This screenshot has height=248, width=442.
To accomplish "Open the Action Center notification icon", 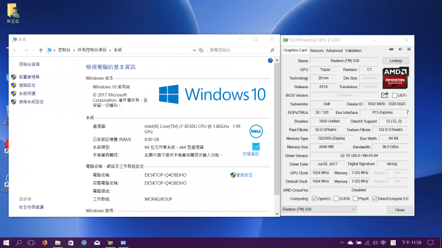I will (x=430, y=242).
